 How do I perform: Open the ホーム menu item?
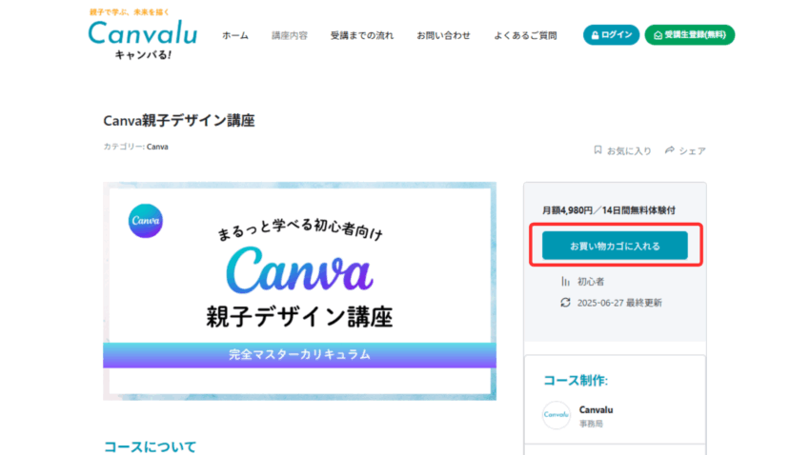coord(235,35)
